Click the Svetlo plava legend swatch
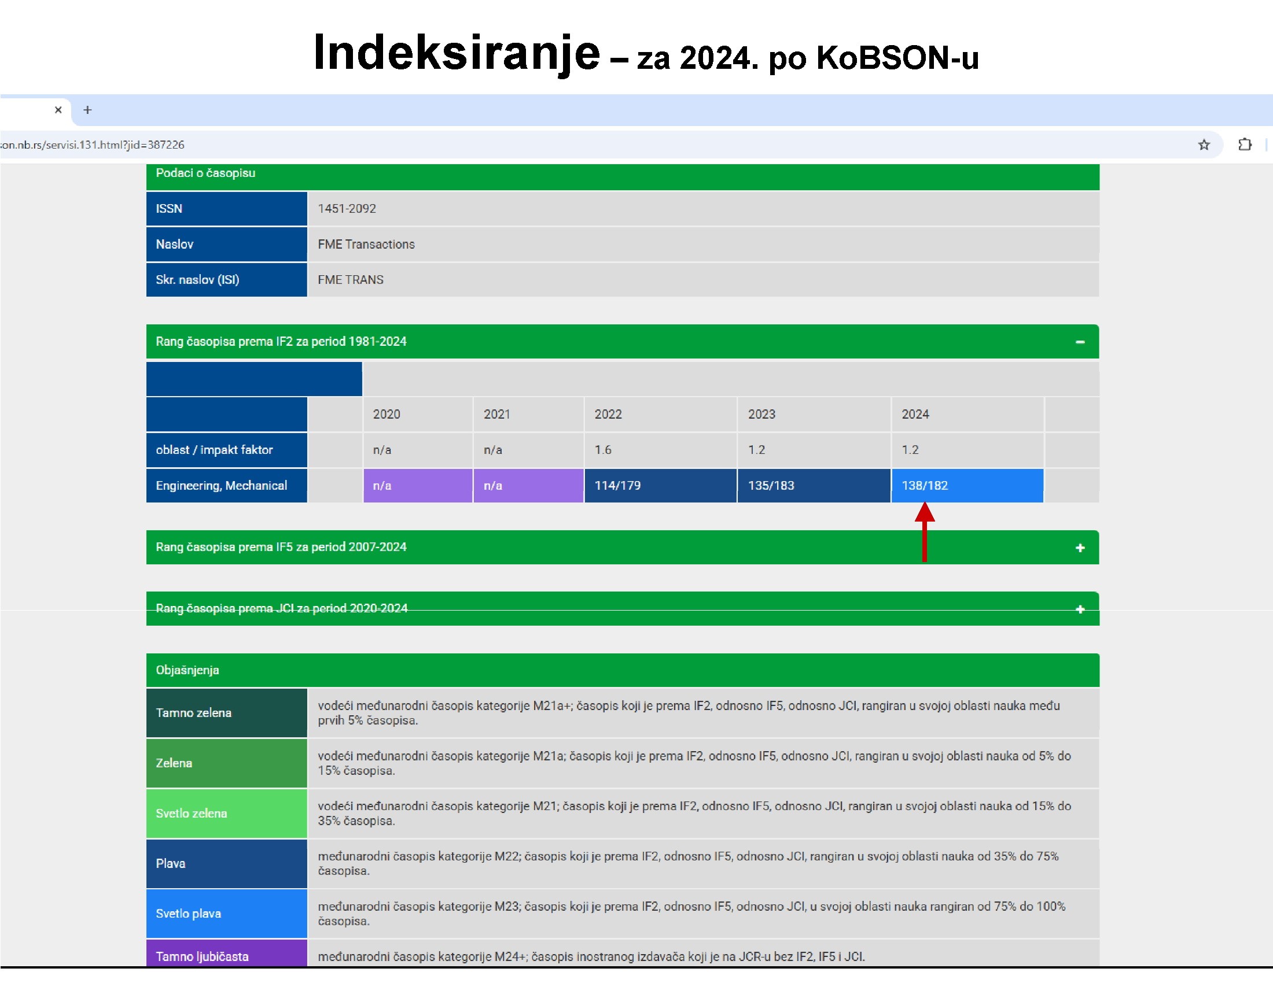1273x983 pixels. (226, 913)
